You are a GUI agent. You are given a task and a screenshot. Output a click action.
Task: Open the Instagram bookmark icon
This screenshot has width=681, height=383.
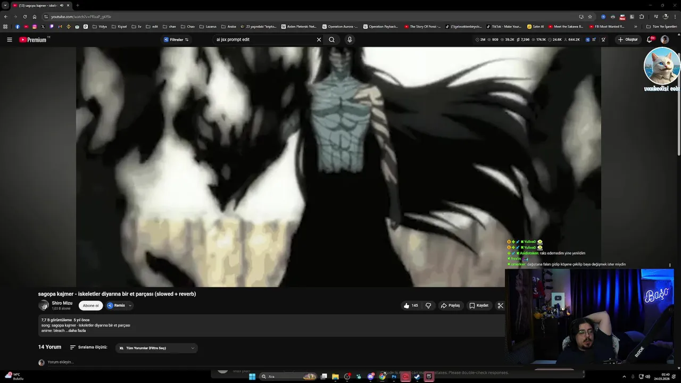(x=35, y=27)
